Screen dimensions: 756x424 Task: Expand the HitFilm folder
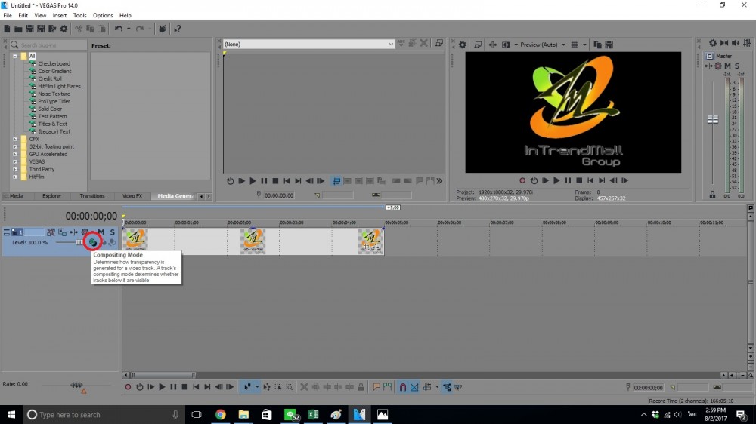[15, 177]
